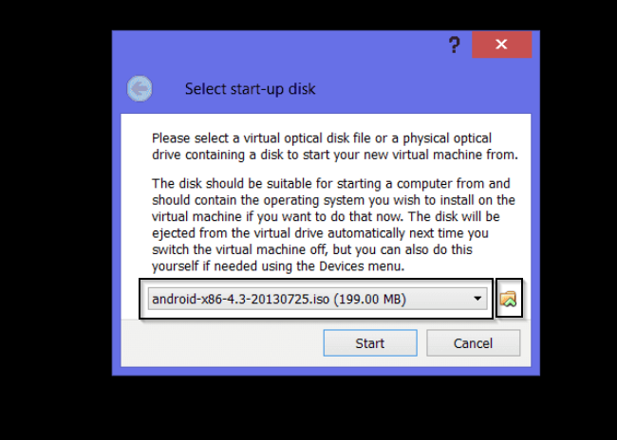Click the white X on red background
The width and height of the screenshot is (617, 440).
click(x=502, y=44)
